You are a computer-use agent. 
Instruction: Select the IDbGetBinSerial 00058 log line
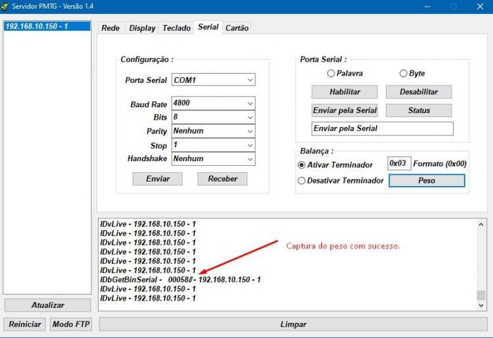(180, 279)
